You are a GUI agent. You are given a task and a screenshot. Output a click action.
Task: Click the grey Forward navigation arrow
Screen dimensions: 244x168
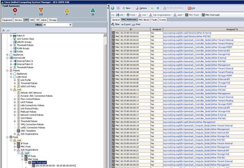click(x=118, y=8)
